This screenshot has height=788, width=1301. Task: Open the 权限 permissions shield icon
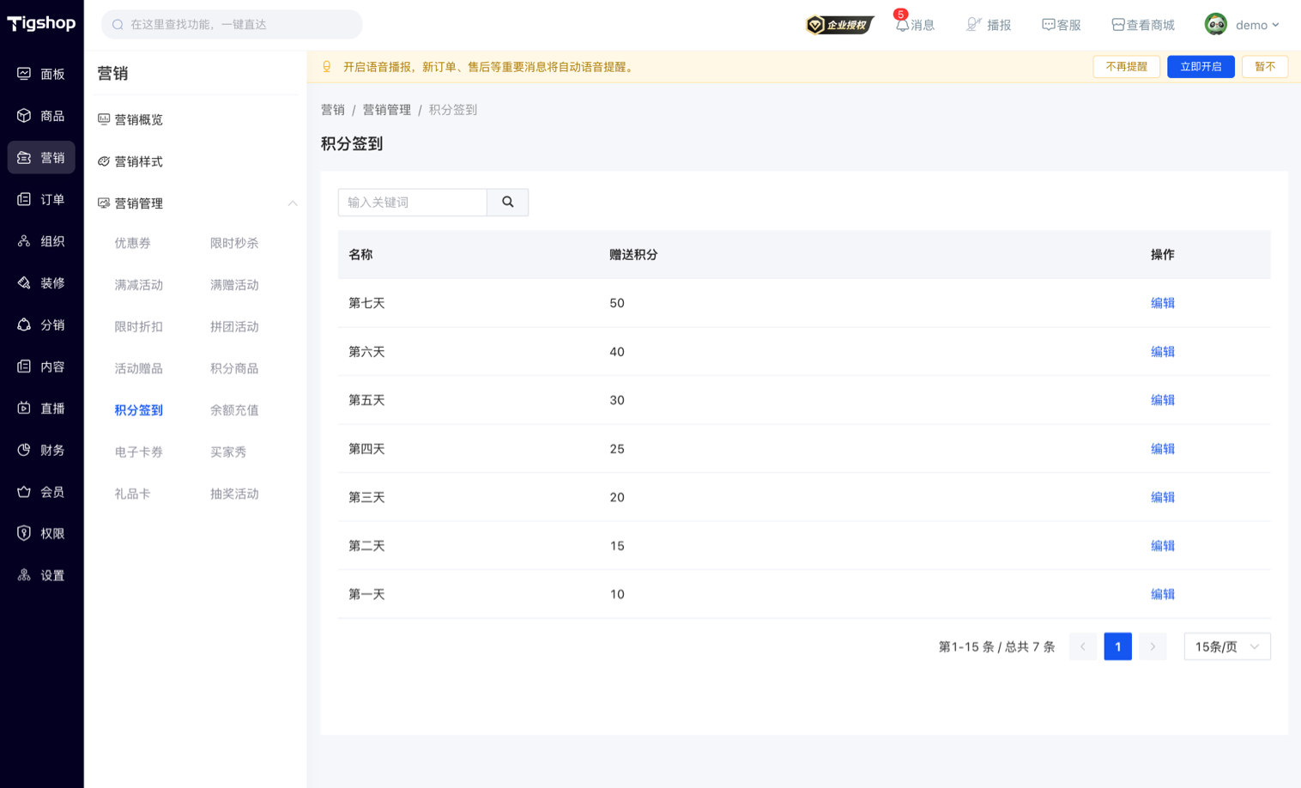24,533
